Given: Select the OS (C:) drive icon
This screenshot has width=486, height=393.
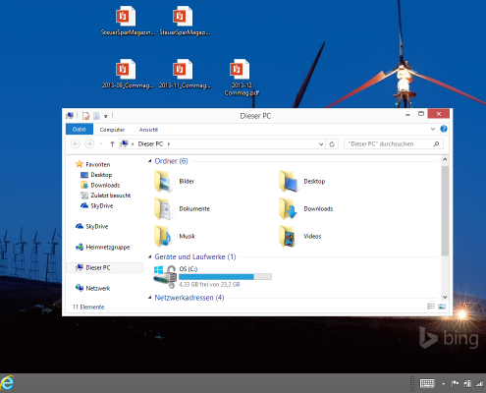Looking at the screenshot, I should 165,276.
